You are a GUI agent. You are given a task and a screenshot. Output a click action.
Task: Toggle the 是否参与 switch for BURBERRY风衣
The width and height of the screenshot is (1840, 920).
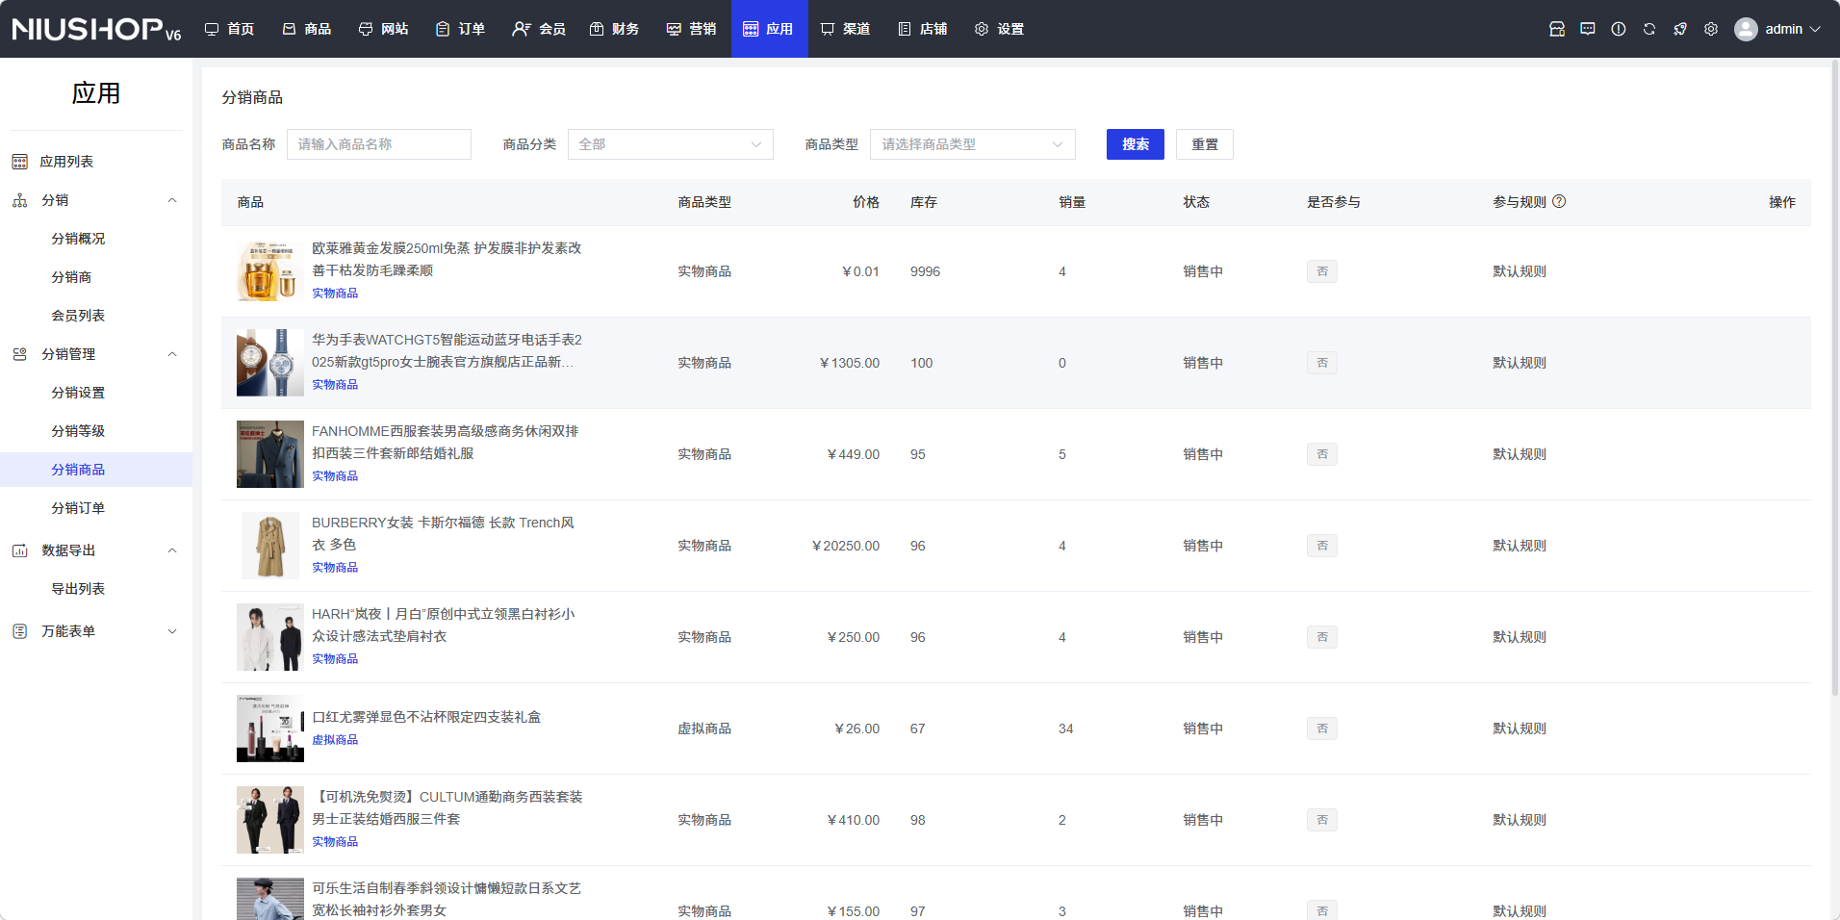coord(1321,546)
